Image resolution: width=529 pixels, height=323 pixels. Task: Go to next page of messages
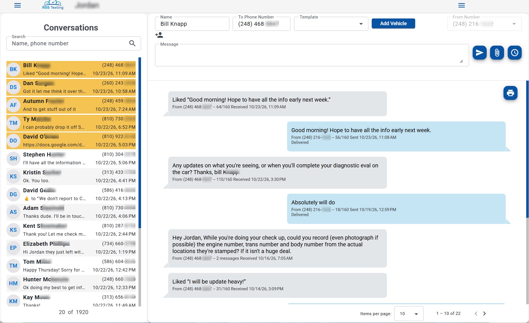tap(484, 313)
